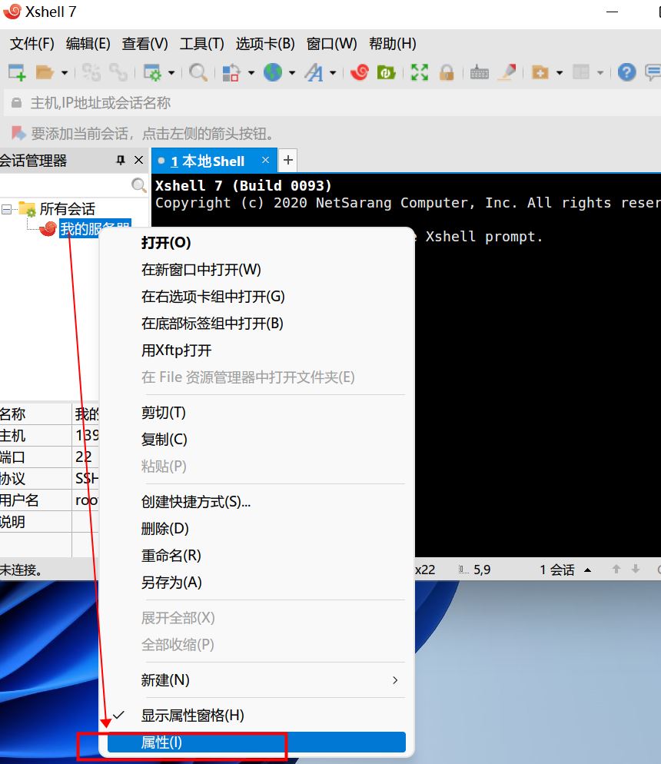This screenshot has height=764, width=661.
Task: Open the 工具(T) menu
Action: (201, 44)
